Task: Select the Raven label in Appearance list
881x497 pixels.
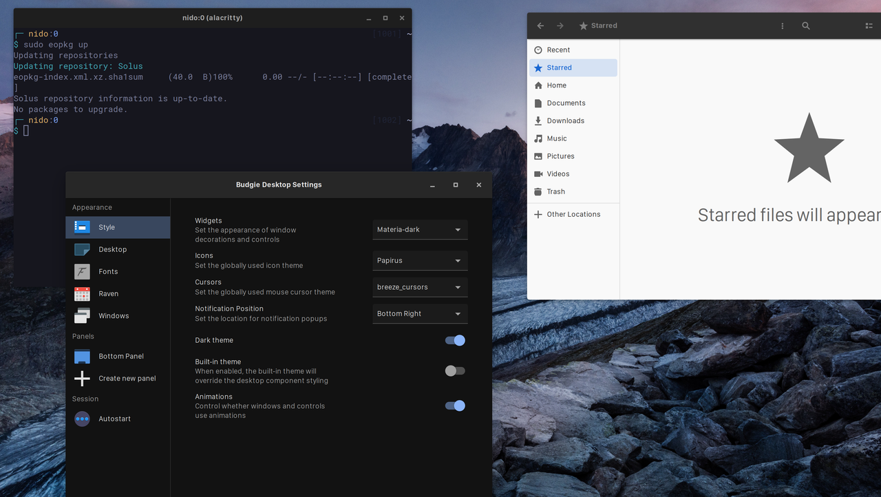Action: coord(109,293)
